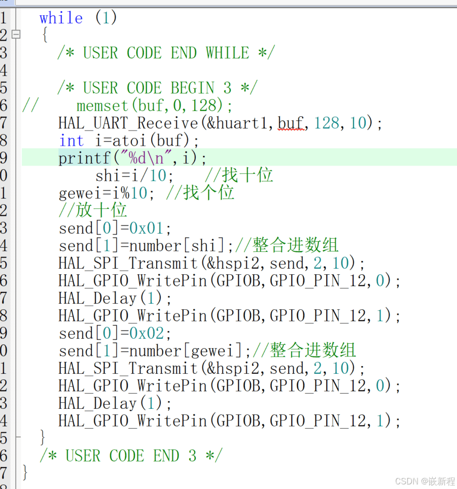Collapse the while loop code fold box
457x489 pixels.
click(x=16, y=34)
